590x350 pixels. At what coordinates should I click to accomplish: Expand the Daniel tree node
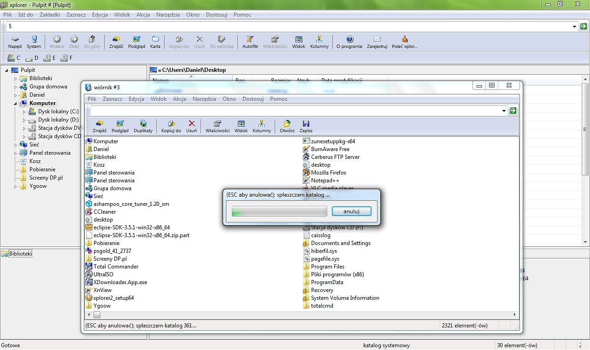[x=15, y=95]
